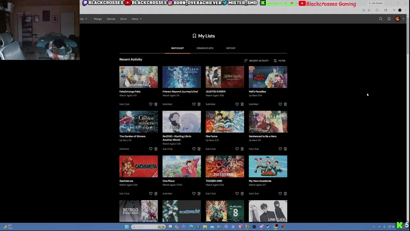
Task: Remove Hell's Paradise with trash icon
Action: (285, 104)
